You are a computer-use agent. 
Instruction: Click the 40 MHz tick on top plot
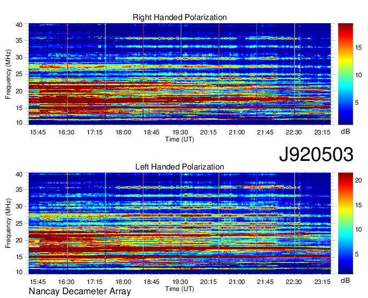pyautogui.click(x=19, y=25)
